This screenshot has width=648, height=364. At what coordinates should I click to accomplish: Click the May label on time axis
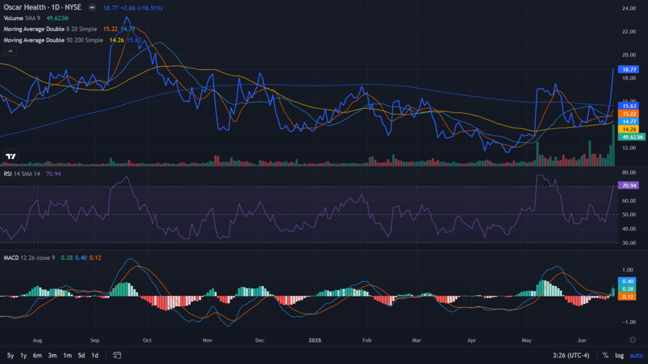(x=526, y=341)
